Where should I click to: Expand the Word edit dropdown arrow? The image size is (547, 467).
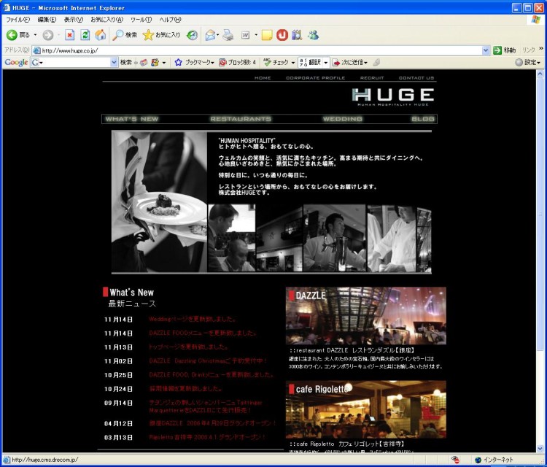(256, 35)
